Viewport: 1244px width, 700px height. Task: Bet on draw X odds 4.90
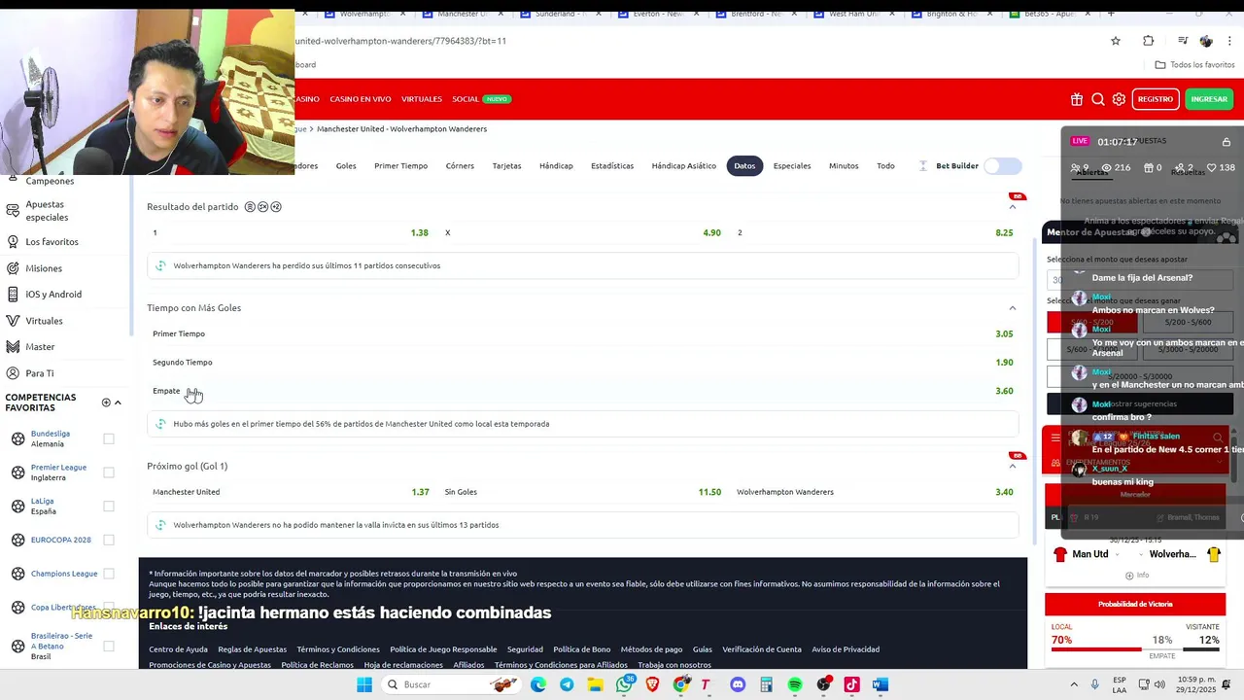click(x=583, y=233)
